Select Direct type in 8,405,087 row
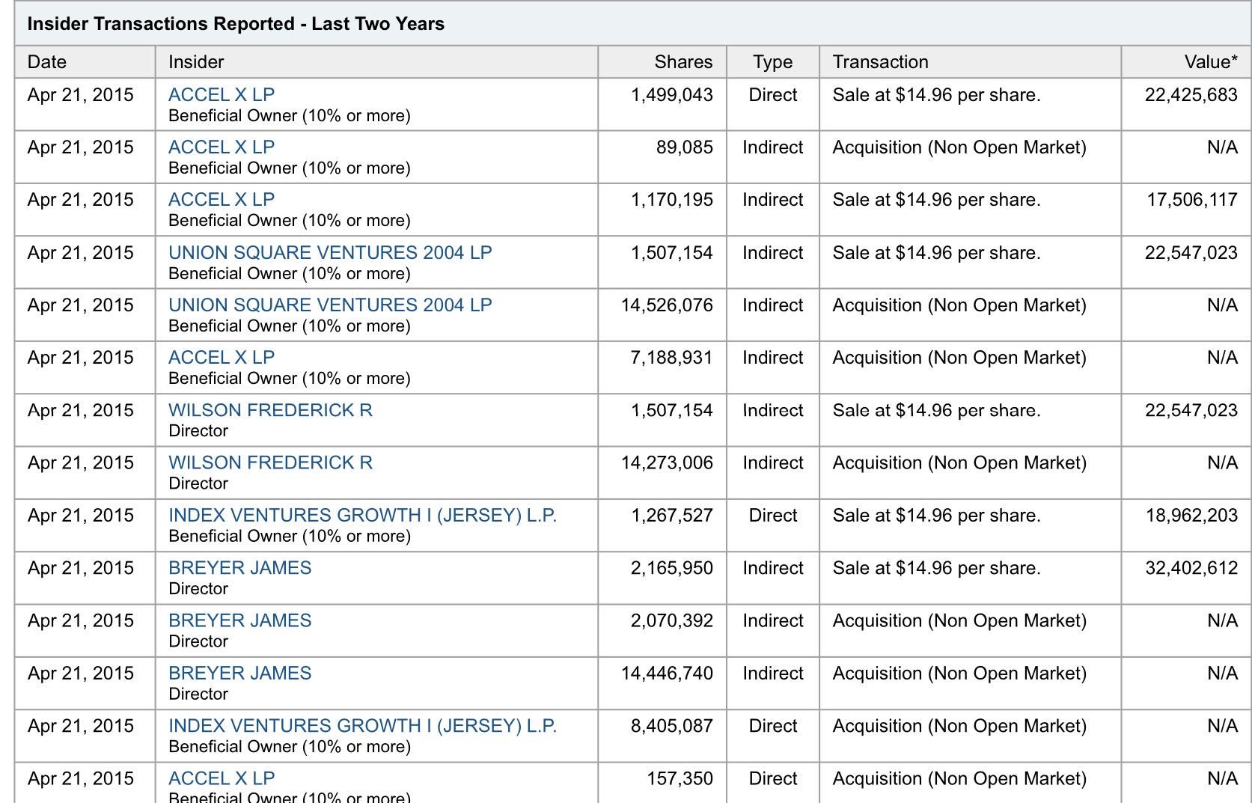Screen dimensions: 1252x803 pyautogui.click(x=773, y=726)
